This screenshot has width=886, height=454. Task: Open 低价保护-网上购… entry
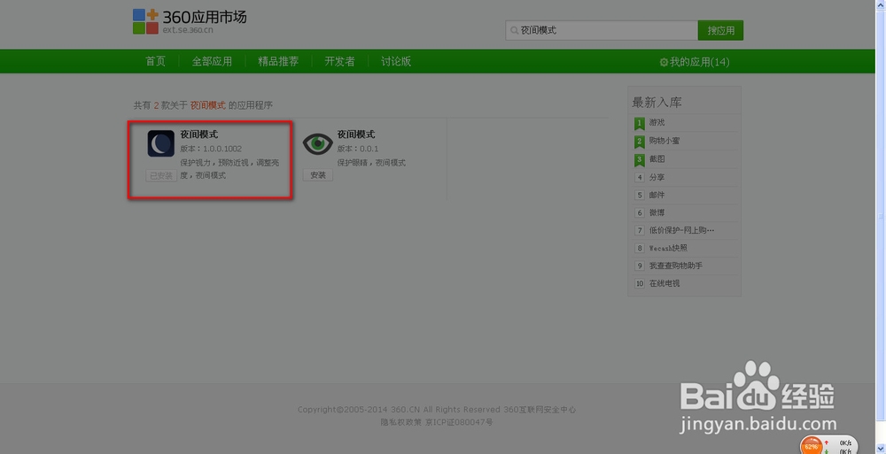(x=682, y=230)
